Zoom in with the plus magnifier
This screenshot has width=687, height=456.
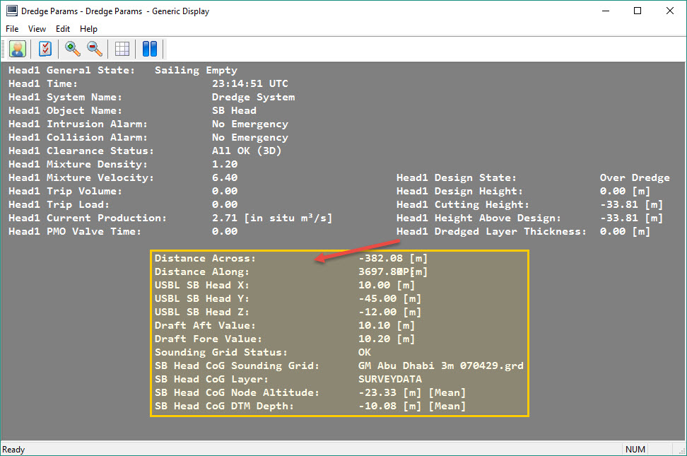click(72, 49)
